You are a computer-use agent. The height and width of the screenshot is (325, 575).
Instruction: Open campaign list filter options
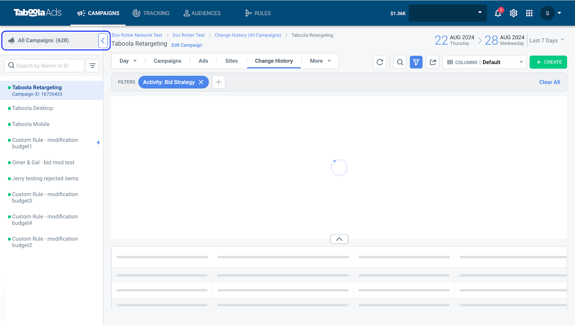coord(92,66)
